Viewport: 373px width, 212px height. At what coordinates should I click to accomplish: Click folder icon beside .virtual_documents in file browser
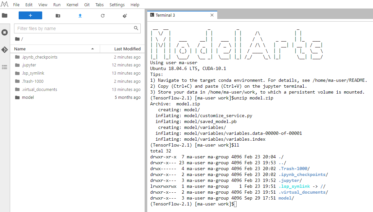pos(17,89)
